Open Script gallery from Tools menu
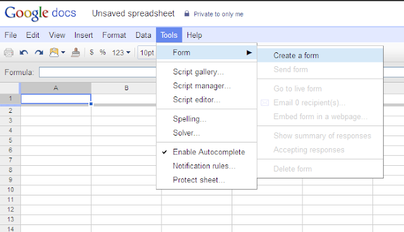Image resolution: width=404 pixels, height=232 pixels. [x=206, y=72]
